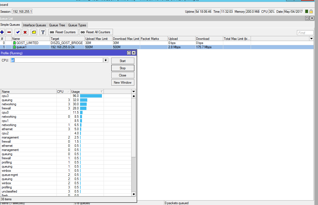Viewport: 318px width, 205px height.
Task: Sort queues by Upload Max Limit
Action: pos(98,39)
